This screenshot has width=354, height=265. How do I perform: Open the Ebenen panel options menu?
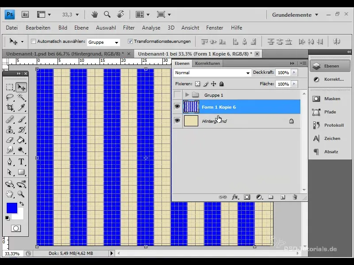click(x=303, y=63)
